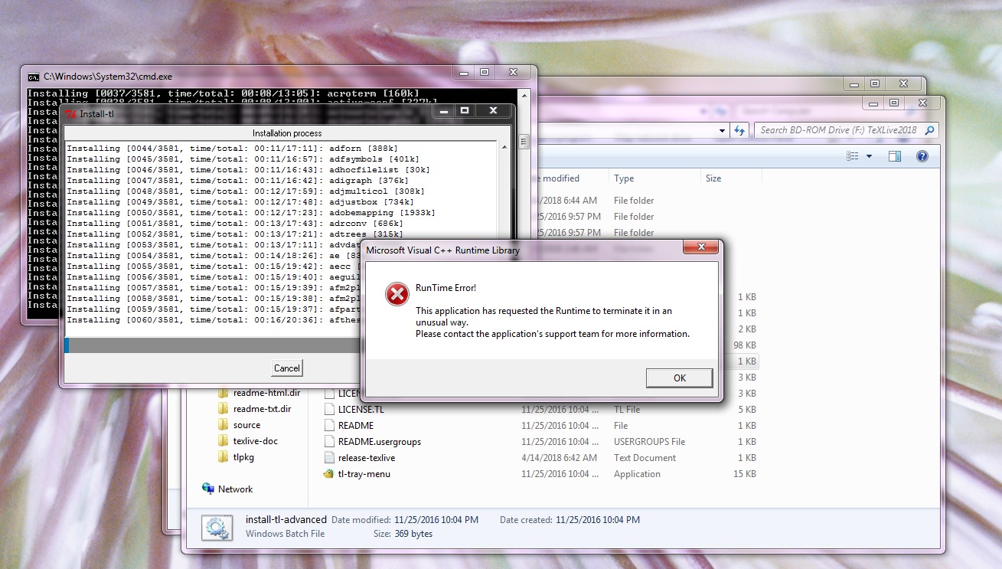Click the tl-tray-menu application icon
This screenshot has height=569, width=1002.
329,473
